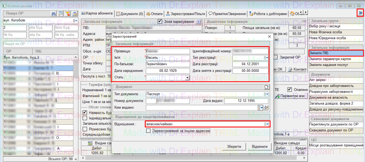The image size is (365, 162).
Task: Expand the Тип документа dropdown
Action: click(266, 94)
